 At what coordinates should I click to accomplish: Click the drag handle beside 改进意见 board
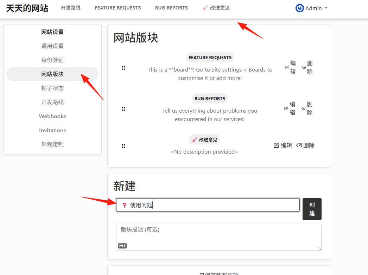click(123, 146)
